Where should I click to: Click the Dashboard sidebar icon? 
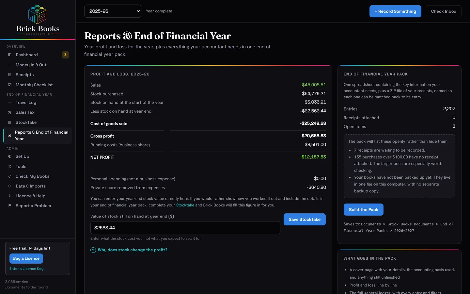[x=10, y=55]
